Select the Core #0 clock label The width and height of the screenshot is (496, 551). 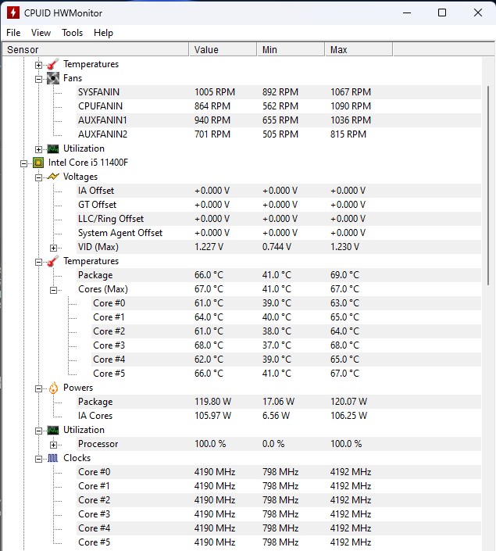95,471
